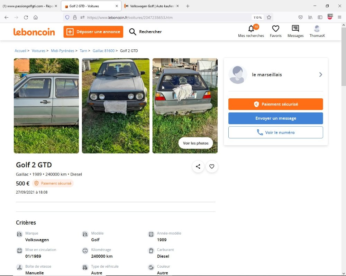Viewport: 346px width, 276px height.
Task: Click Voir le numéro button
Action: [276, 132]
